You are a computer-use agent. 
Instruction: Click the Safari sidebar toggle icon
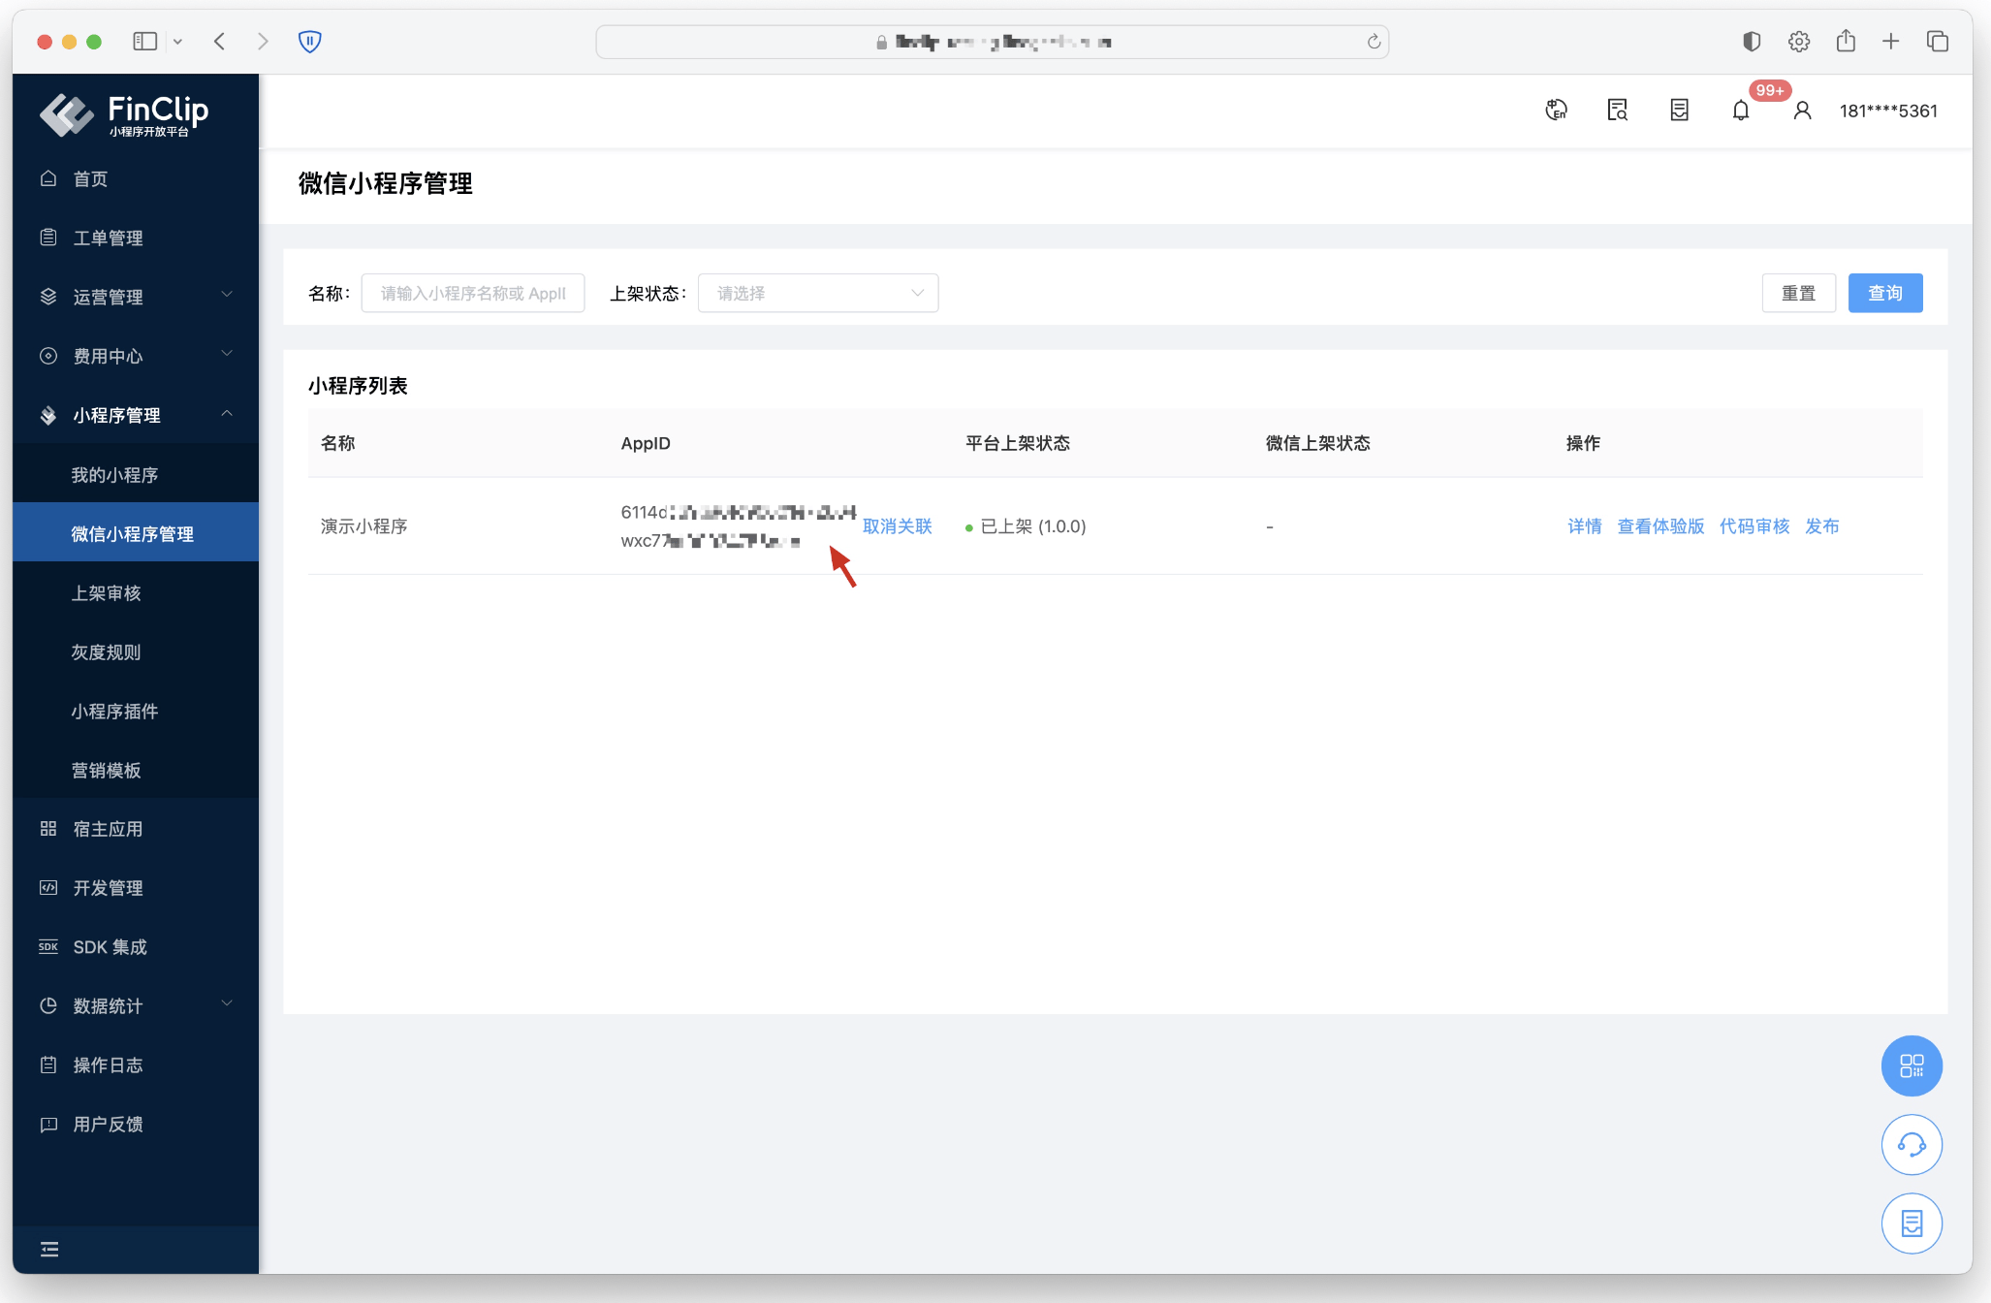tap(145, 41)
